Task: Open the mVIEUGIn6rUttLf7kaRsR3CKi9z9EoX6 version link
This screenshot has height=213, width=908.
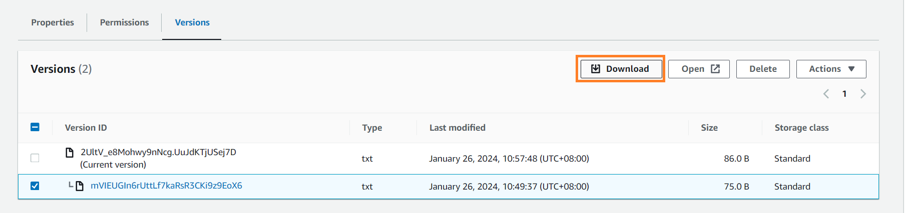Action: click(x=166, y=186)
